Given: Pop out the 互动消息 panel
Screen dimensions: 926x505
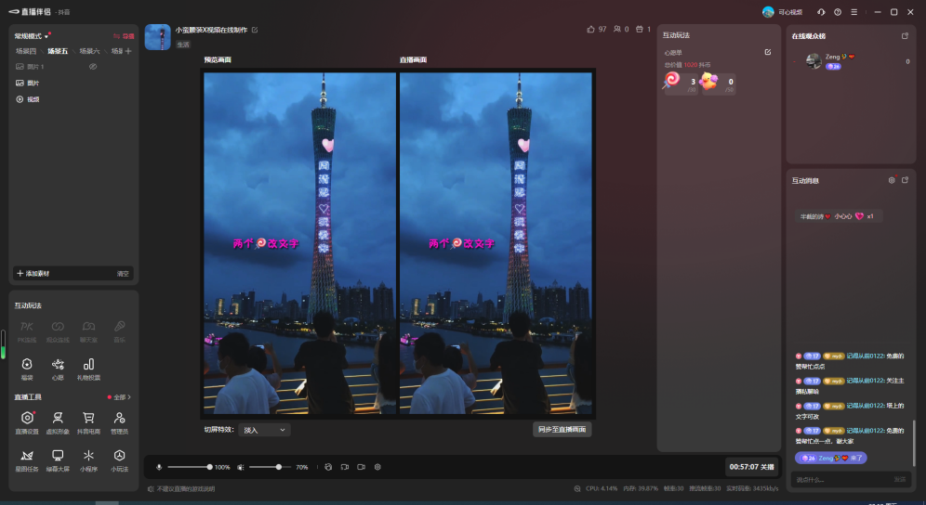Looking at the screenshot, I should (905, 180).
